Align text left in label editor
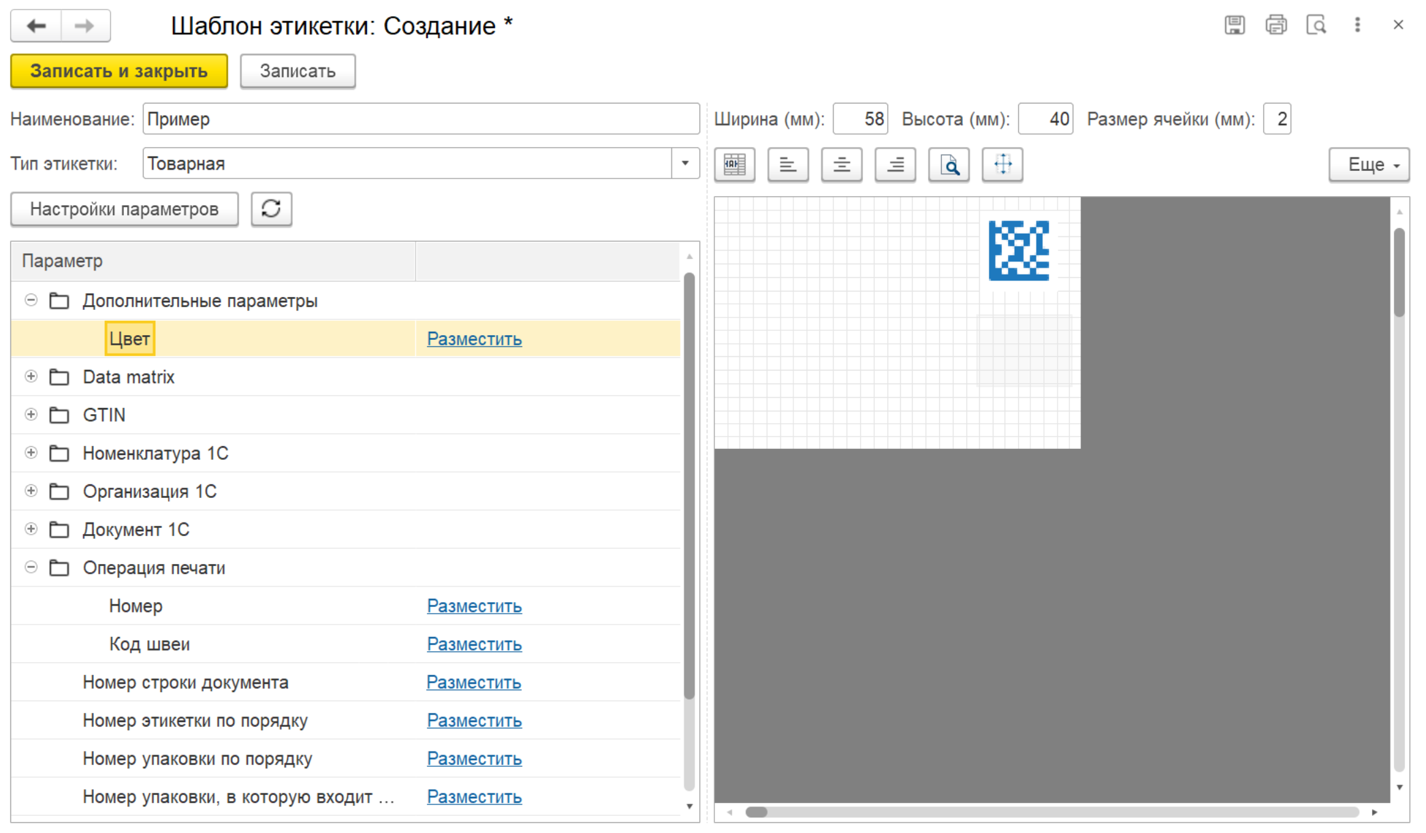The image size is (1426, 833). [788, 165]
